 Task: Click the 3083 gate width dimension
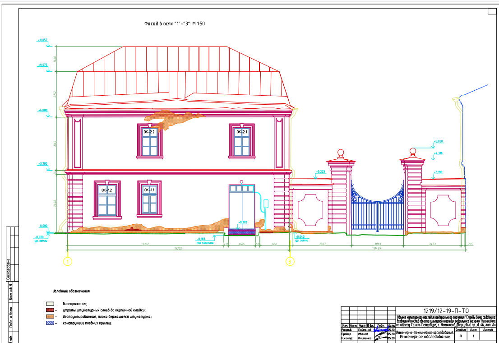coord(378,244)
